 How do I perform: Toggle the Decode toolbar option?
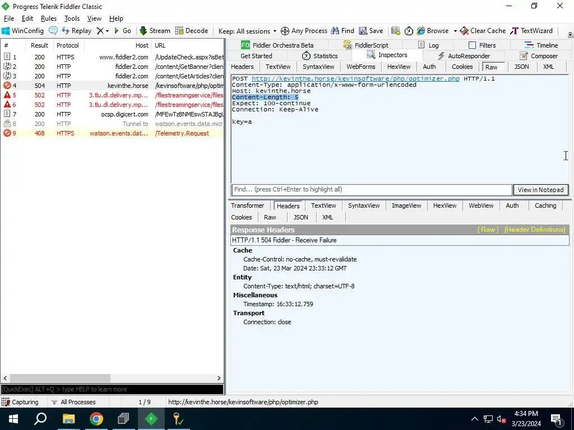point(192,31)
